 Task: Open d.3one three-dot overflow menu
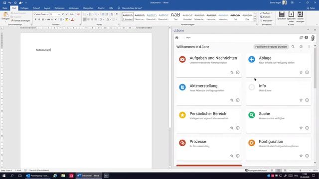(x=309, y=47)
